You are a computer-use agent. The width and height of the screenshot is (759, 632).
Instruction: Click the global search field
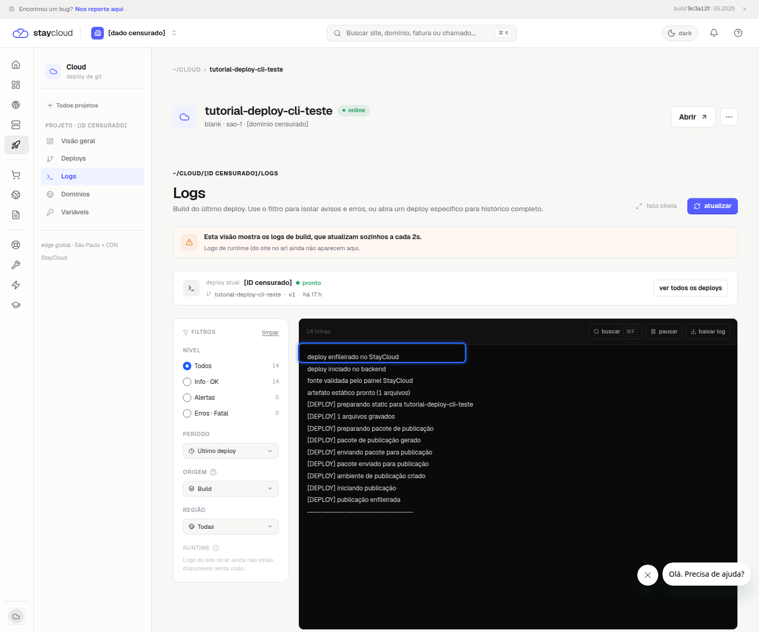(x=422, y=33)
